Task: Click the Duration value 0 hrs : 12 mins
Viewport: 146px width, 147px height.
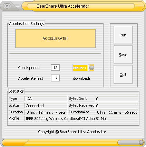Action: coord(46,112)
